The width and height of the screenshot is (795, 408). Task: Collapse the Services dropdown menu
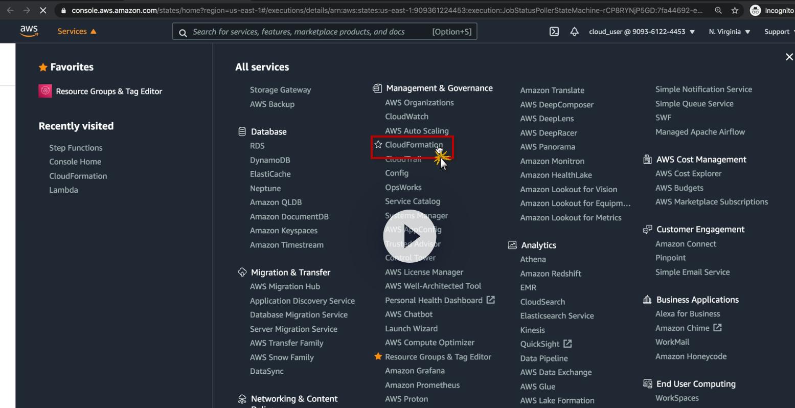click(x=77, y=32)
